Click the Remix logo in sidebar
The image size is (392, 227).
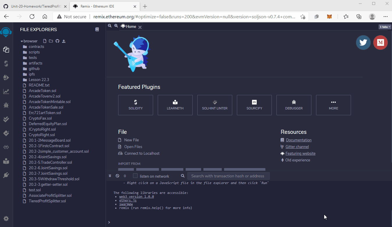tap(6, 32)
